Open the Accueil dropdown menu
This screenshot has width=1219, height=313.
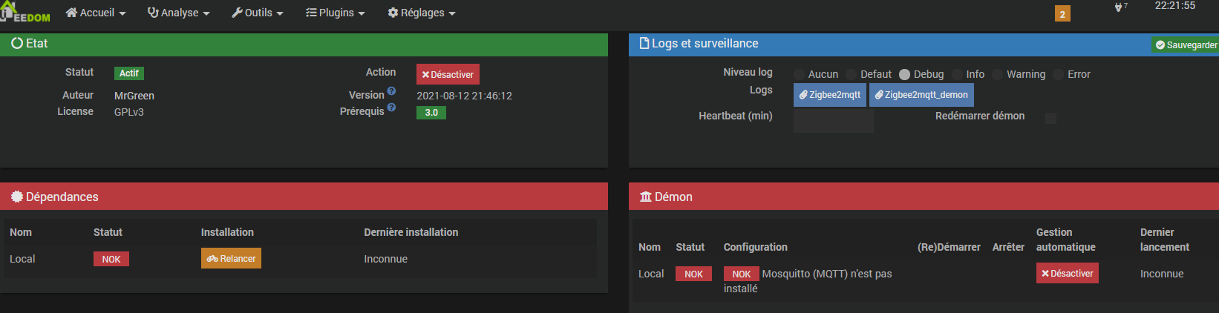pyautogui.click(x=96, y=13)
